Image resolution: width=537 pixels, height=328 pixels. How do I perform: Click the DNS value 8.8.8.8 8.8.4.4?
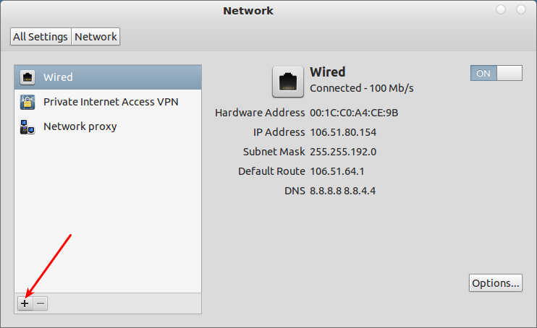coord(342,191)
